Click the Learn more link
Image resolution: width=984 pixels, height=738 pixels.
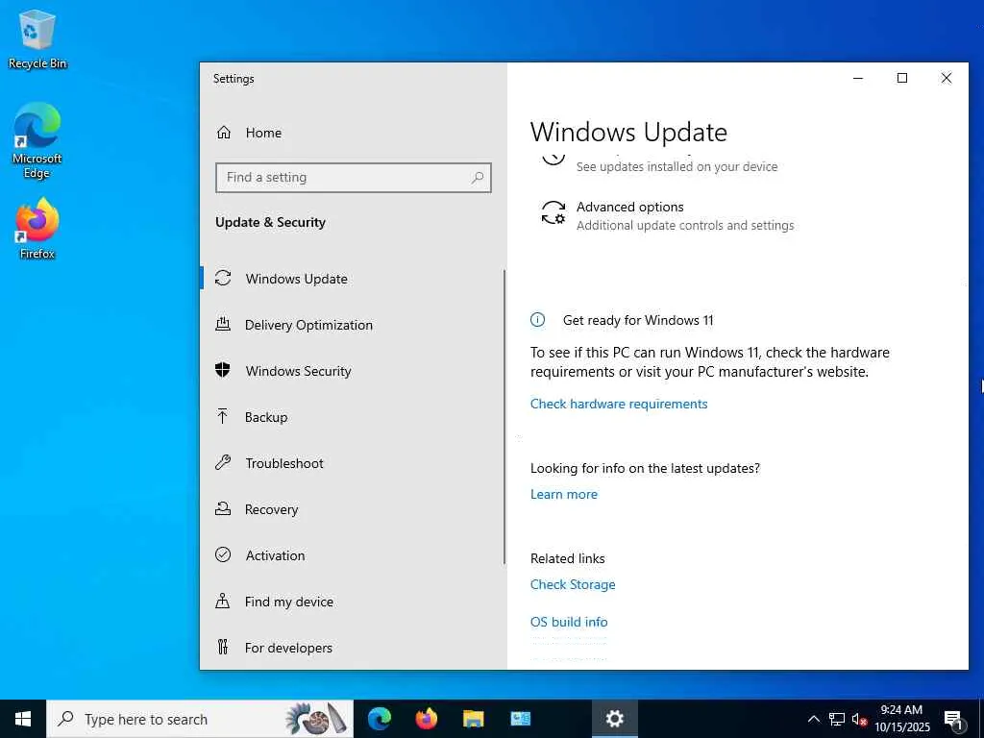(x=563, y=494)
